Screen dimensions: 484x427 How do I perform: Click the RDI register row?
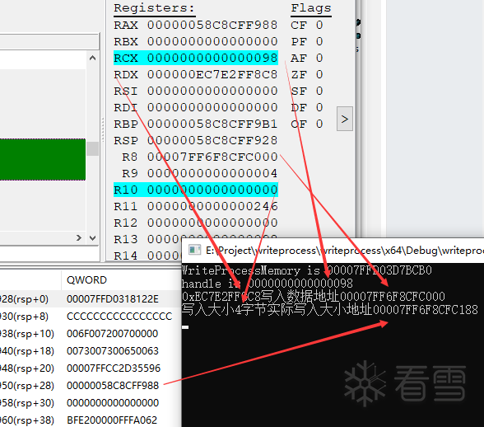click(196, 108)
